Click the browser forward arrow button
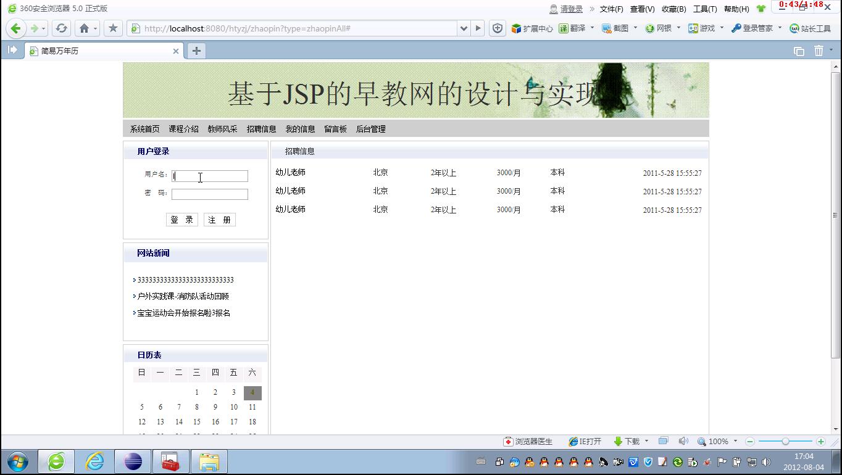 35,28
